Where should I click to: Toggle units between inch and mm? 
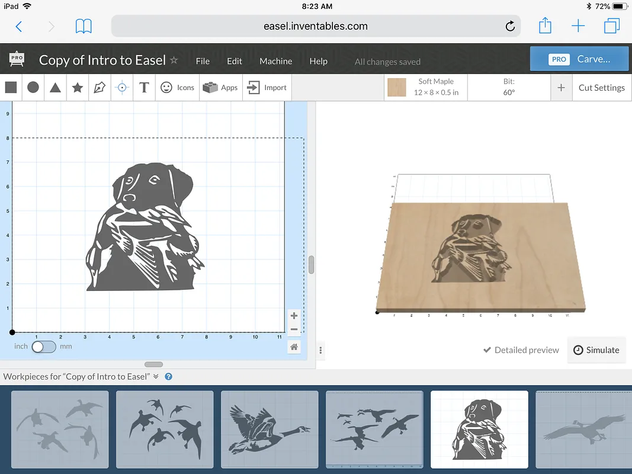click(x=44, y=347)
